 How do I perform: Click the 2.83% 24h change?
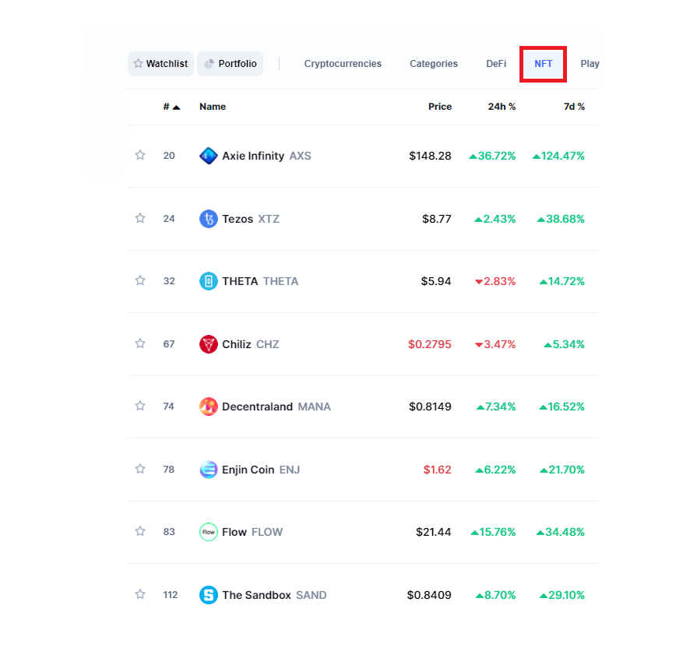[x=495, y=281]
